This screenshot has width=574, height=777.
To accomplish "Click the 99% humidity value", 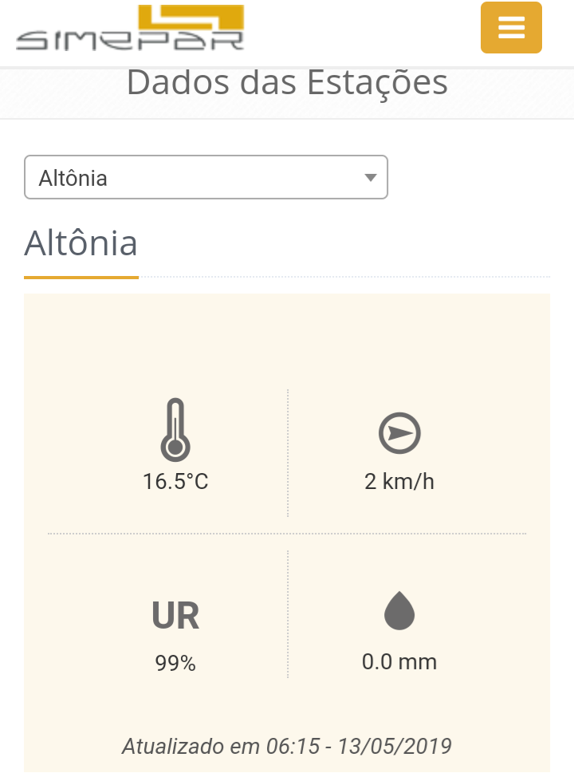I will (175, 663).
